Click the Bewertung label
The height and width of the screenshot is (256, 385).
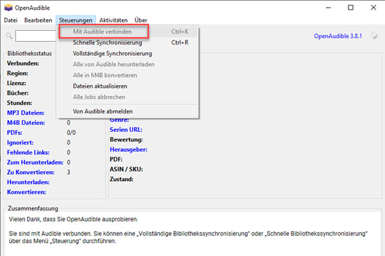pos(126,140)
